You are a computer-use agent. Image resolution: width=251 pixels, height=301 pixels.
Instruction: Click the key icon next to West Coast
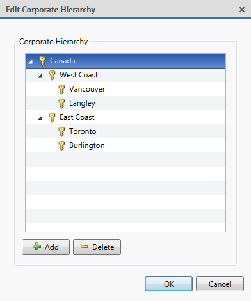(x=52, y=75)
